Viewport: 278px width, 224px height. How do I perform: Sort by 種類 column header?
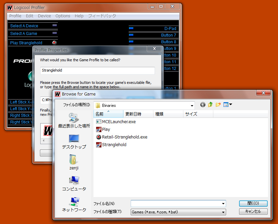click(168, 114)
